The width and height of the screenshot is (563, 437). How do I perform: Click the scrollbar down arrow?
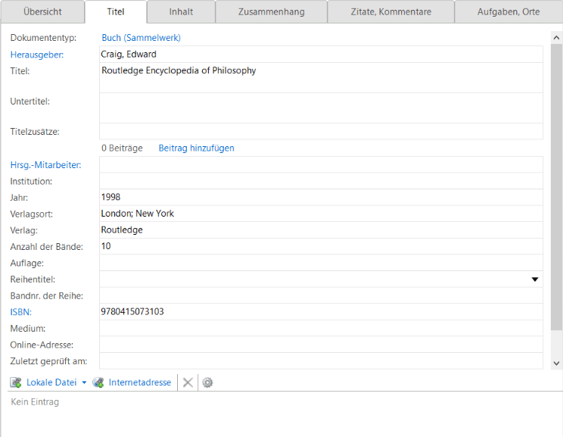(x=556, y=364)
